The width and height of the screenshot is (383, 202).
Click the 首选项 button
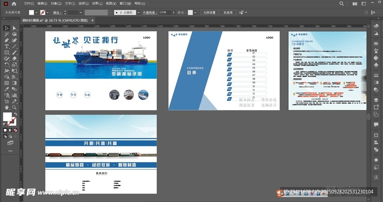click(x=228, y=12)
